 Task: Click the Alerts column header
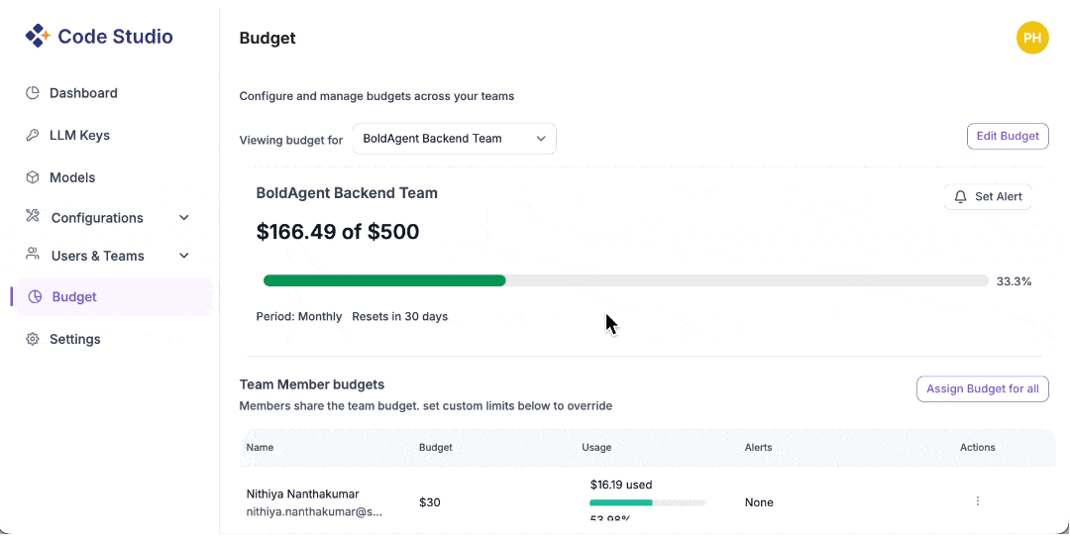pos(758,448)
